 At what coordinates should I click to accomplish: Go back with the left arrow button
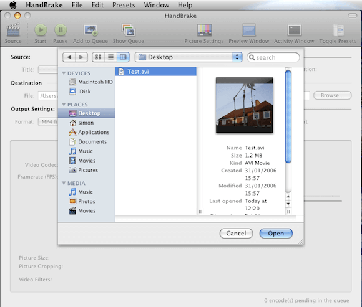tap(69, 57)
